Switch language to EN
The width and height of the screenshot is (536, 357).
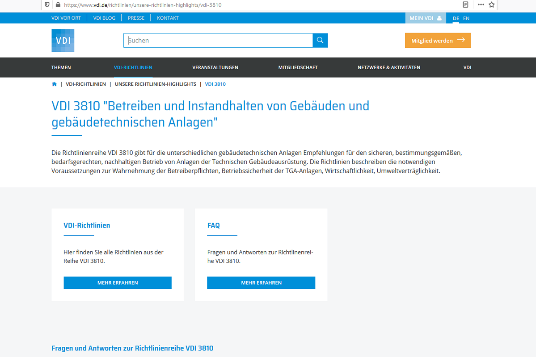point(466,18)
